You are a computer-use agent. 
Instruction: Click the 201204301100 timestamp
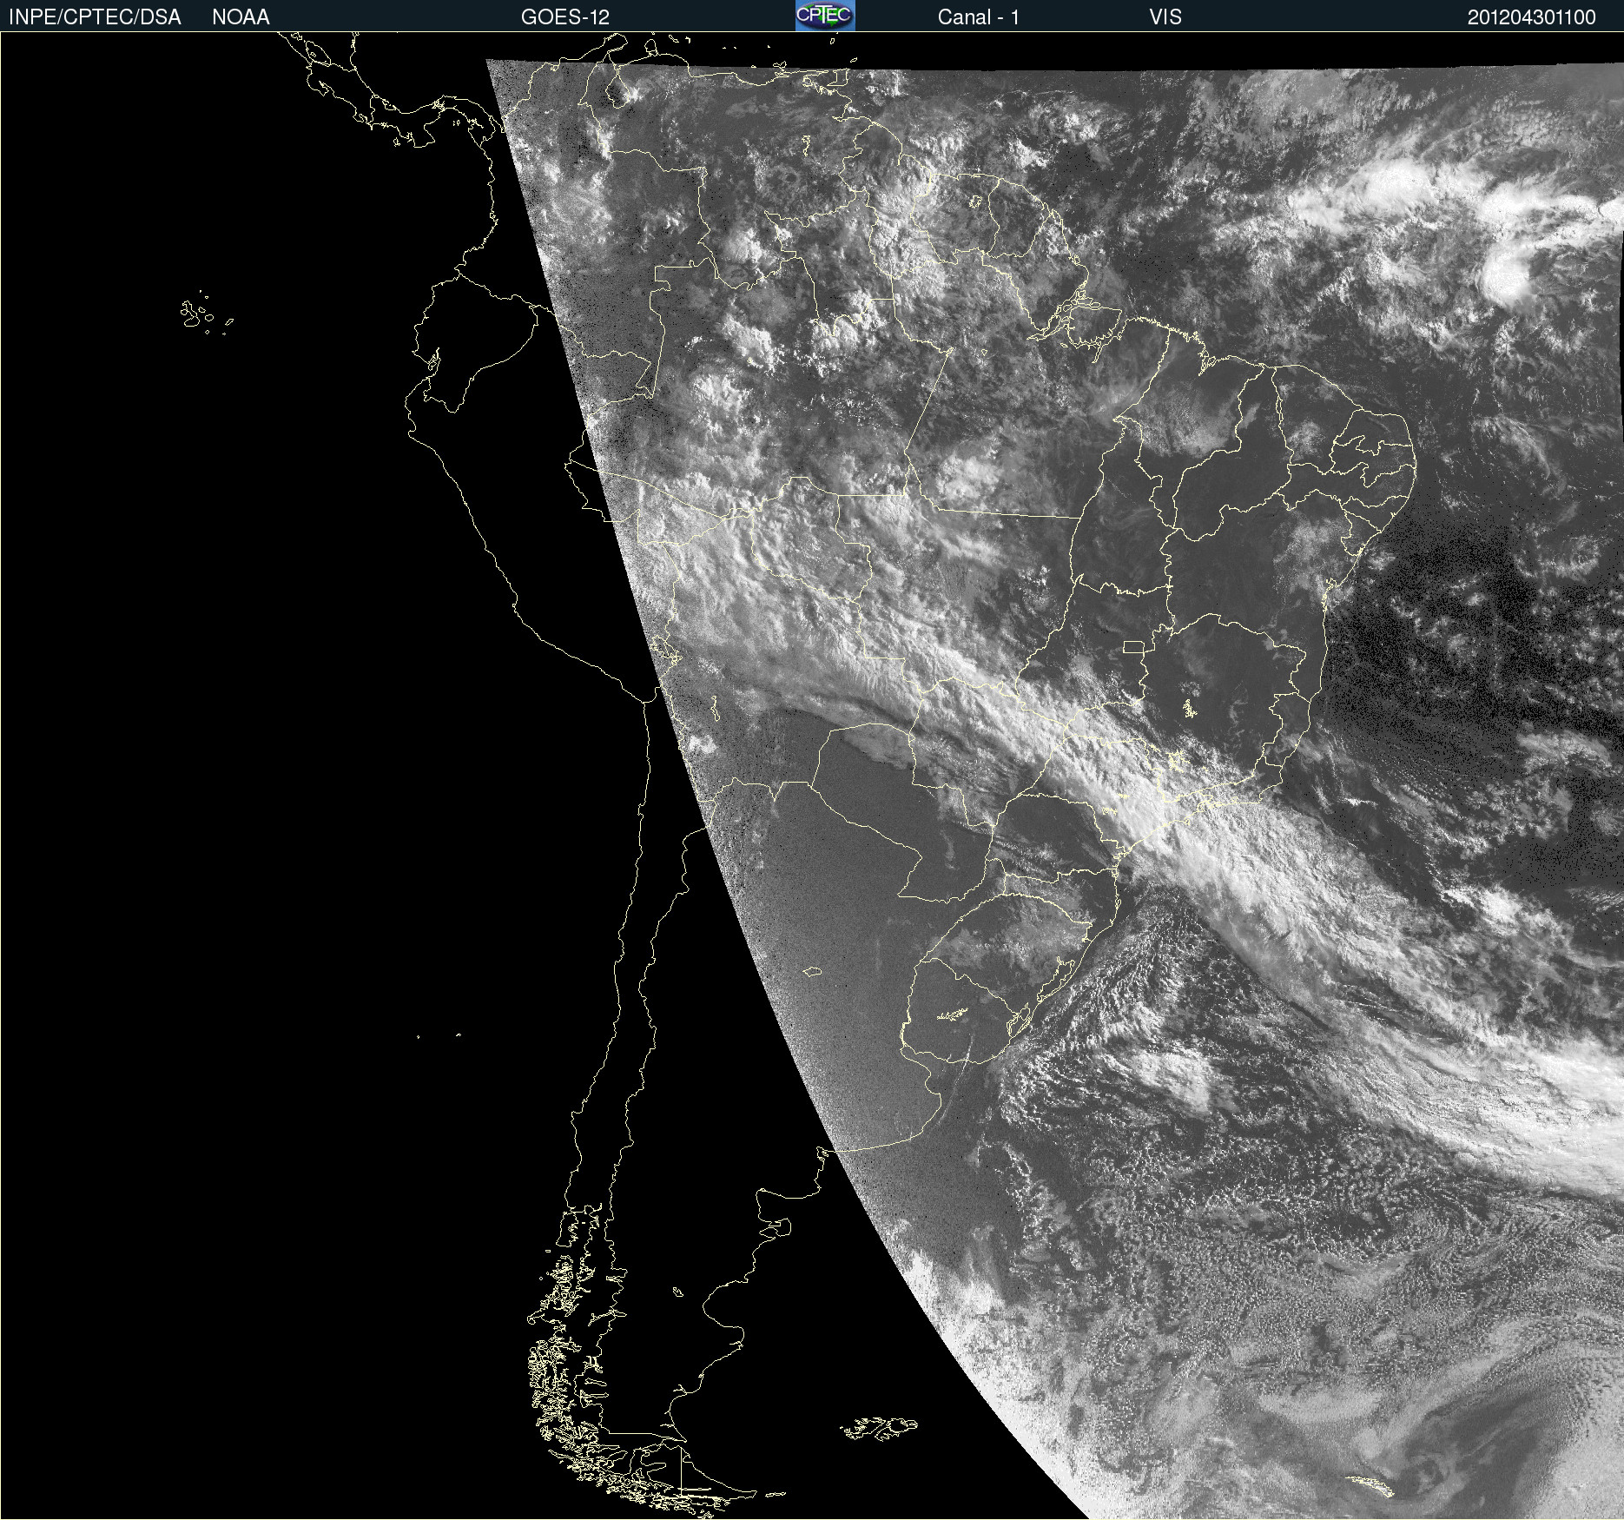pos(1532,17)
